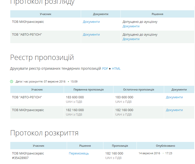Open decision documents under ТОВ МАЗтранссервіс admission
The height and width of the screenshot is (164, 195).
[x=131, y=26]
